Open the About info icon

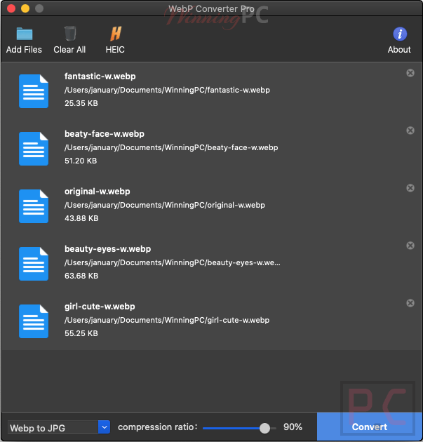pos(400,34)
